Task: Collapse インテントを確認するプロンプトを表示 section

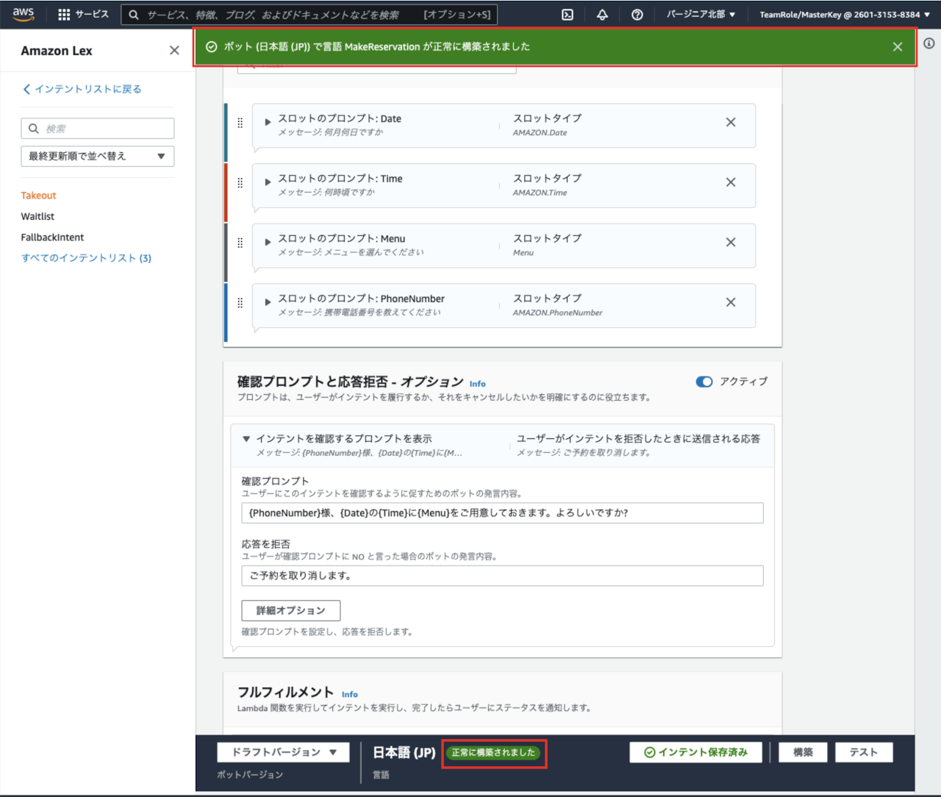Action: click(x=246, y=439)
